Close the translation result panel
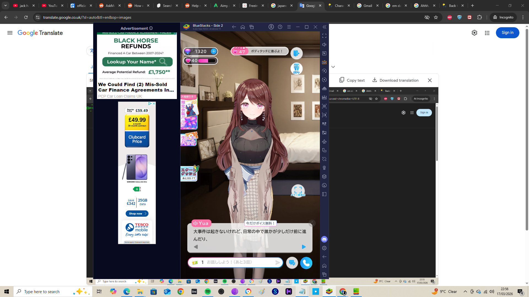Viewport: 529px width, 297px height. click(x=430, y=80)
